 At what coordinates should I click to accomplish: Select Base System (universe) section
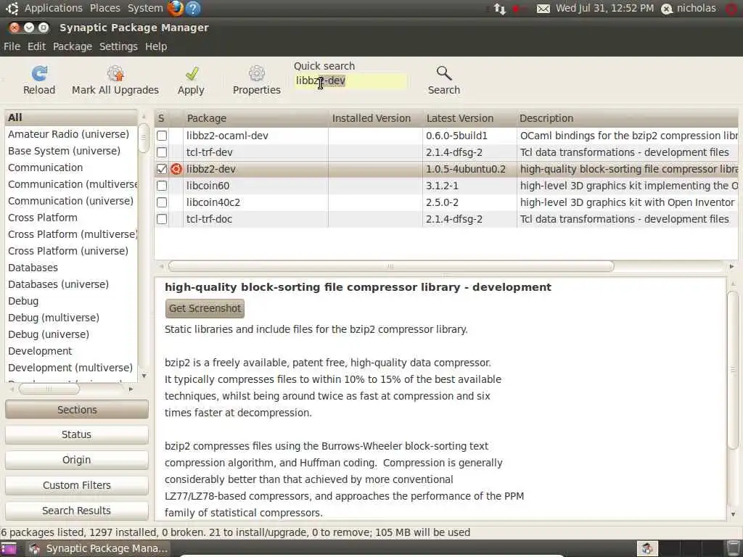71,151
